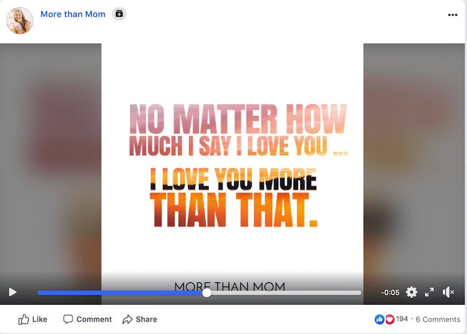
Task: Comment on this post
Action: click(x=88, y=319)
